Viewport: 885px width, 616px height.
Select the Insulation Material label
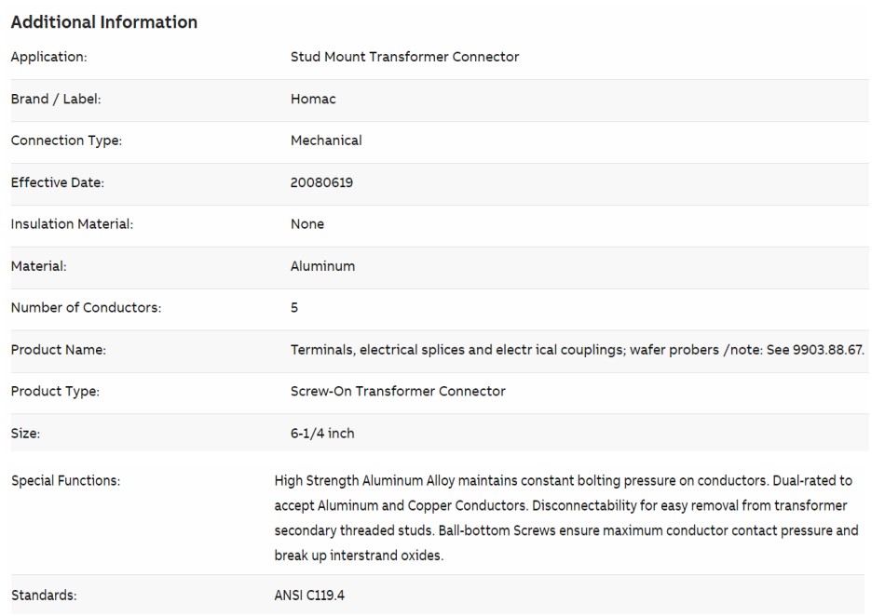(73, 224)
